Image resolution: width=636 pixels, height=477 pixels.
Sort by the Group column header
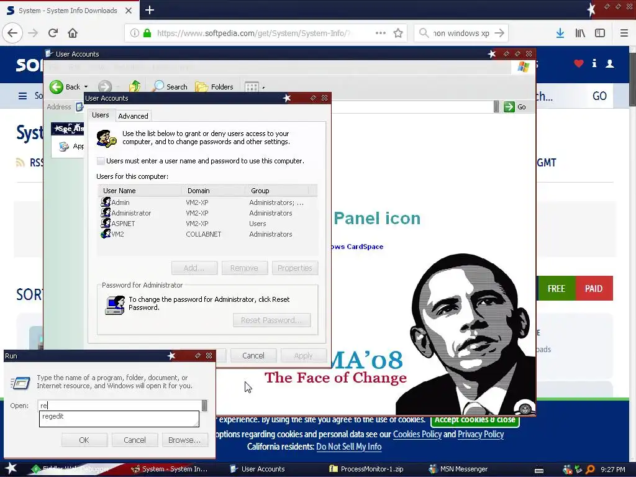coord(277,191)
